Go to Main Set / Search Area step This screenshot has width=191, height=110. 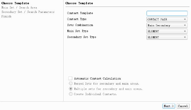[x=19, y=7]
